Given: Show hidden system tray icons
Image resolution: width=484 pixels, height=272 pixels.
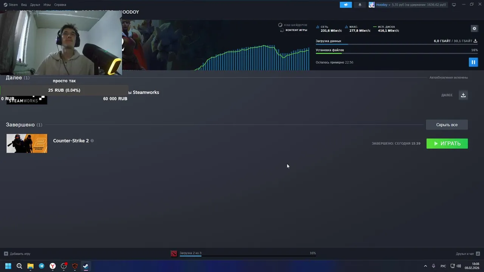Looking at the screenshot, I should [x=425, y=266].
